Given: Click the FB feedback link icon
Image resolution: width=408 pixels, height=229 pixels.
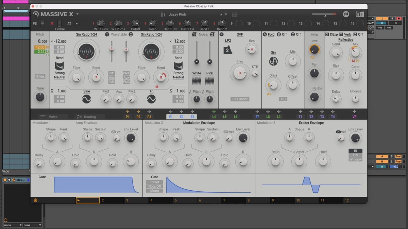Looking at the screenshot, I should pos(320,88).
